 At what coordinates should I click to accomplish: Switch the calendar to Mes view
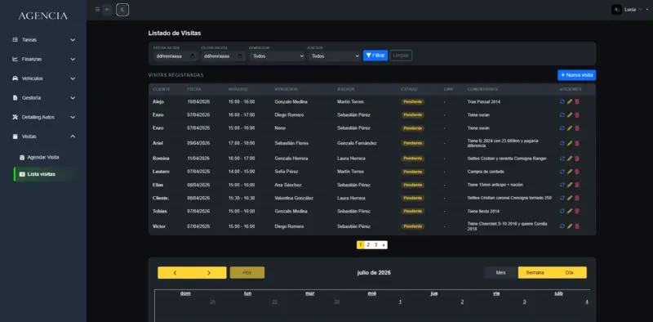coord(500,273)
